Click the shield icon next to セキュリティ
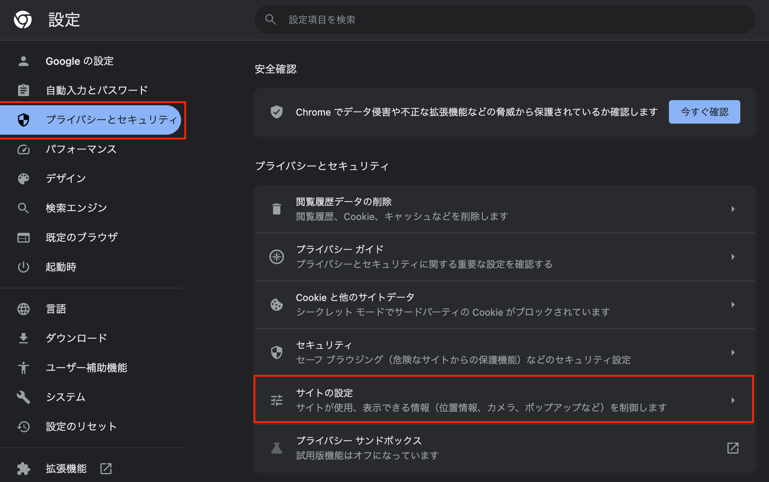This screenshot has height=482, width=769. (277, 352)
